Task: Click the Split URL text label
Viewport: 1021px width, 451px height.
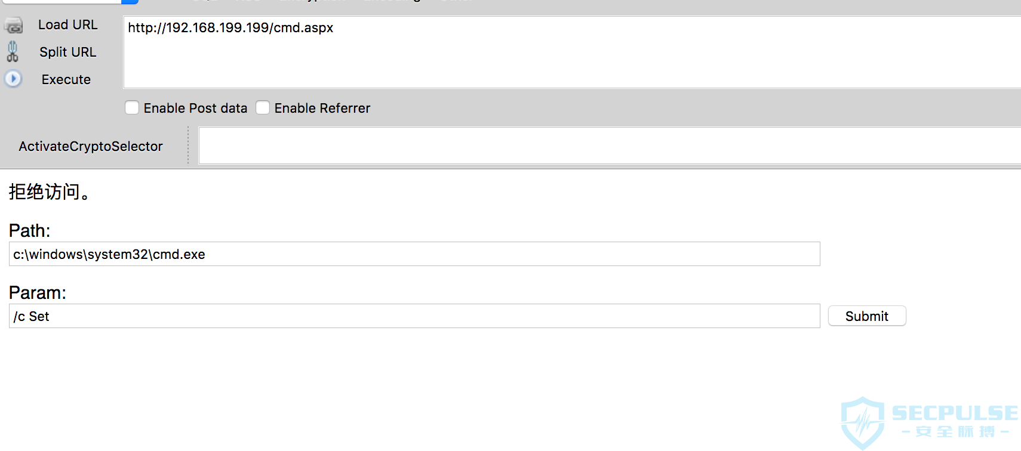Action: [67, 52]
